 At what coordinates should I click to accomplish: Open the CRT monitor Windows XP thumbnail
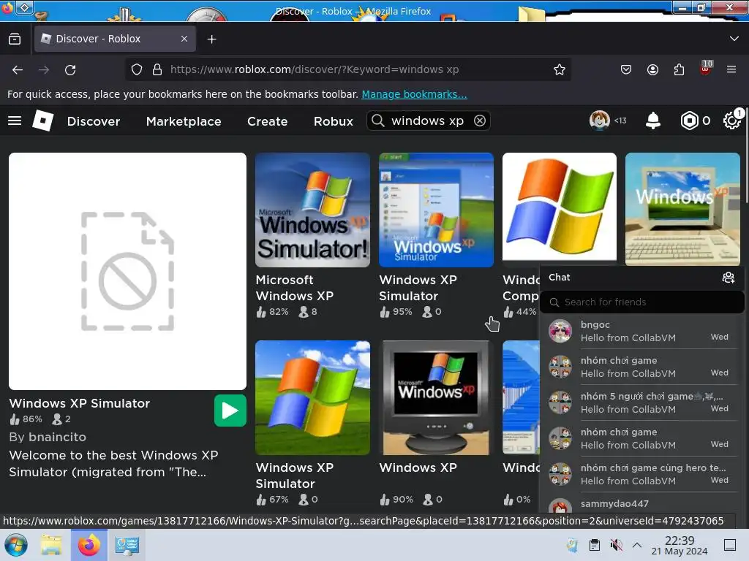[436, 397]
